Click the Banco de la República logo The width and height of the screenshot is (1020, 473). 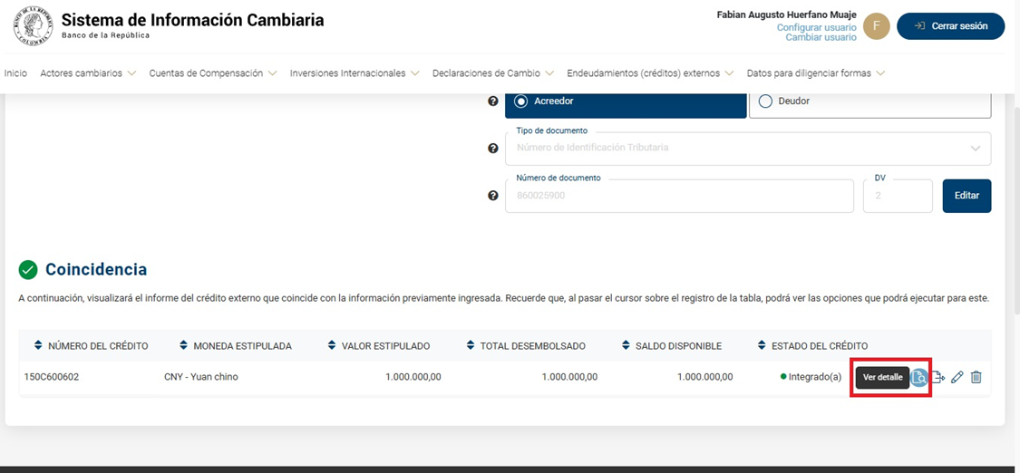click(33, 26)
